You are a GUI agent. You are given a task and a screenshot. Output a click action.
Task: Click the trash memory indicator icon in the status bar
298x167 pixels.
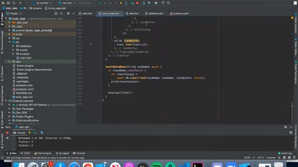click(294, 158)
